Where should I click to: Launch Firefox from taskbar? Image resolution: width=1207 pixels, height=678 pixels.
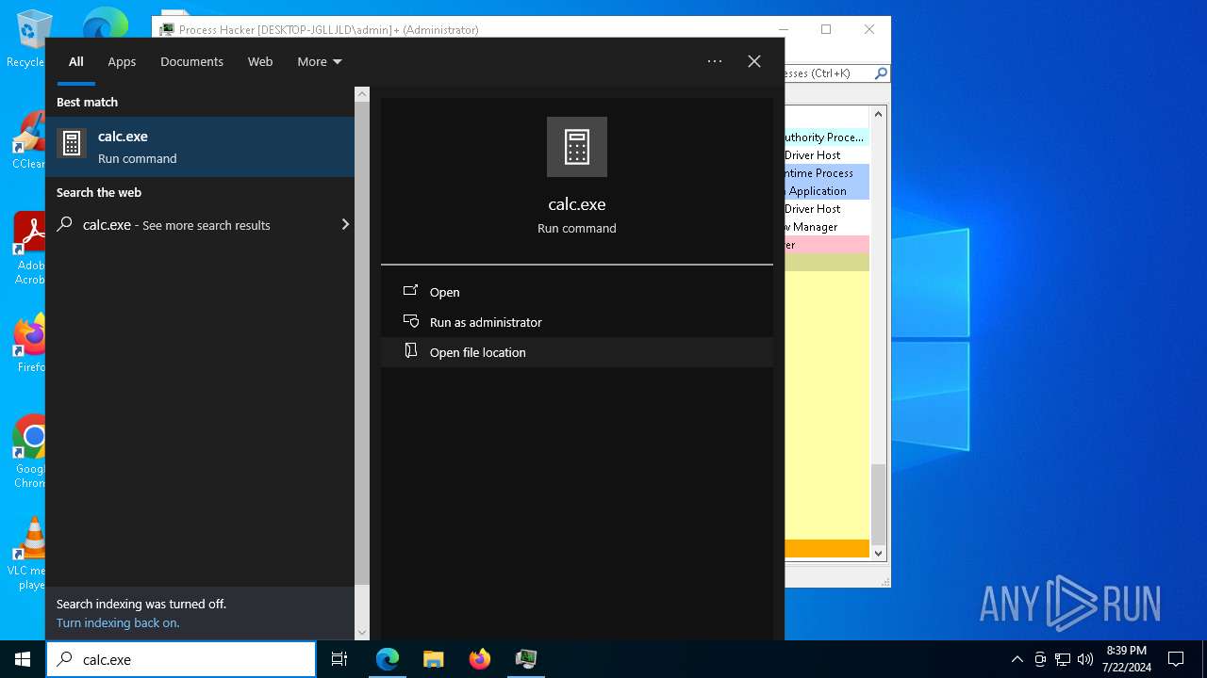pyautogui.click(x=480, y=659)
